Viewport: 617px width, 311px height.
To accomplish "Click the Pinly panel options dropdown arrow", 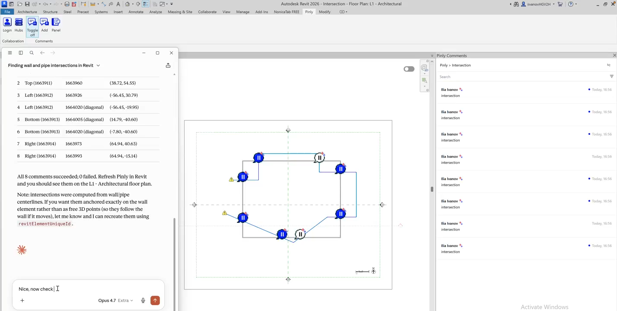I will pyautogui.click(x=432, y=56).
